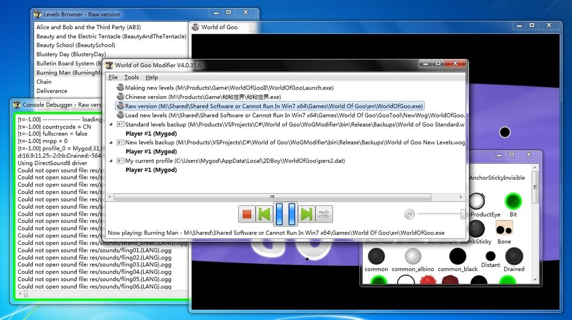Collapse the New levels backup node
The image size is (572, 320).
pos(111,142)
